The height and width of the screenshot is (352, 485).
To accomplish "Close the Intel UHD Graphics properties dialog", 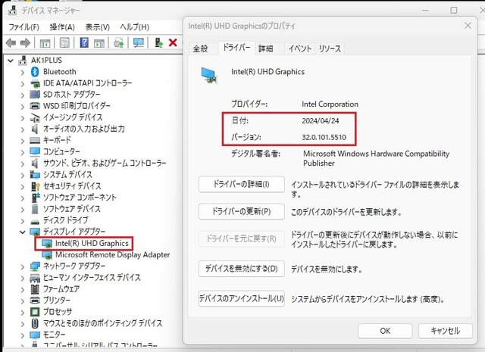I will click(x=468, y=26).
